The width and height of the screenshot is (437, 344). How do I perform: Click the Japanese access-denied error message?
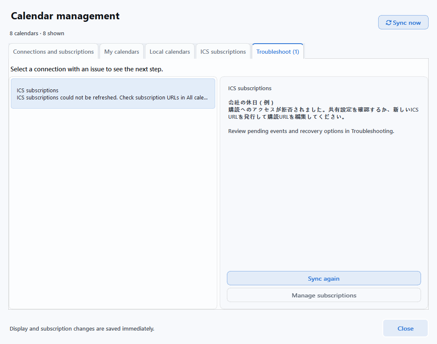323,113
